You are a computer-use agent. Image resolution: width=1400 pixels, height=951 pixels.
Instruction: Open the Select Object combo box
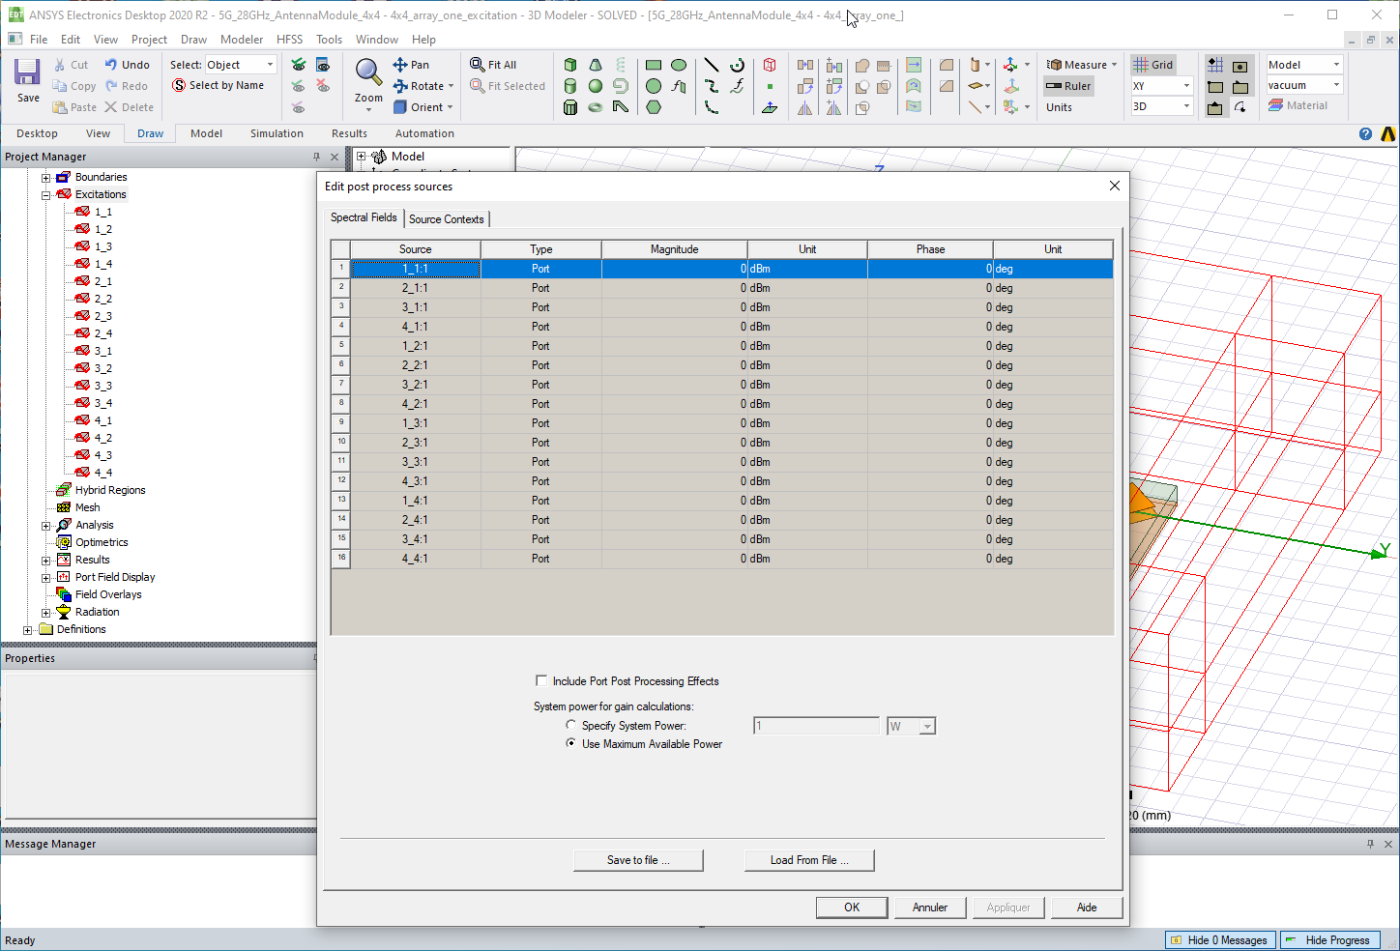pos(241,65)
